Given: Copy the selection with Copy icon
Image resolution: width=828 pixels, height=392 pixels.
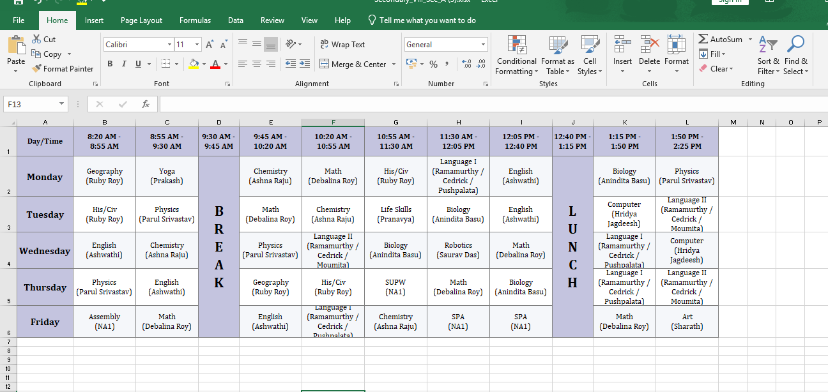Looking at the screenshot, I should pyautogui.click(x=36, y=54).
